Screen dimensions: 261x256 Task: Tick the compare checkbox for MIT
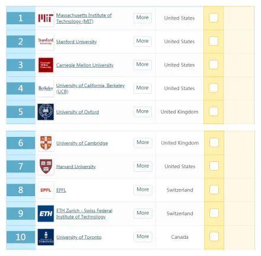(x=214, y=18)
